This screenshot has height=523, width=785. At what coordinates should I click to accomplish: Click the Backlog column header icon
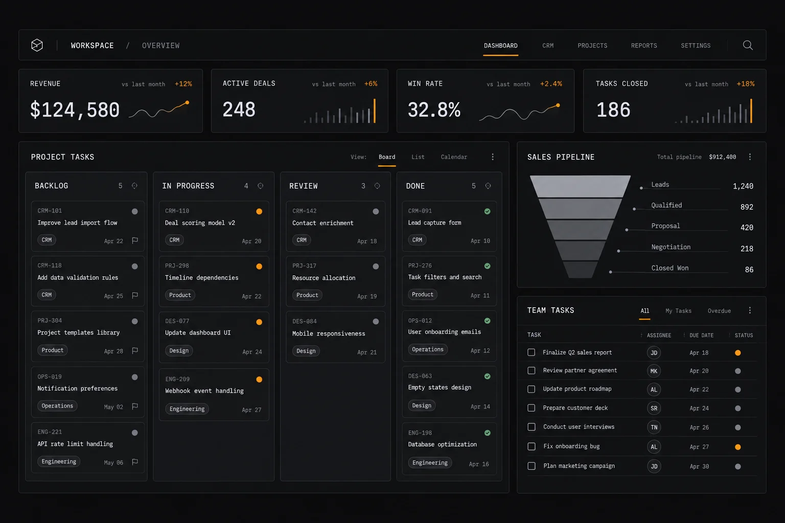[x=134, y=186]
